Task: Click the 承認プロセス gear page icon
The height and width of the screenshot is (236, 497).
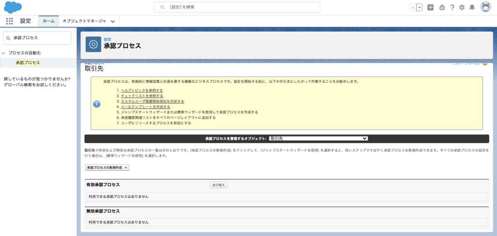Action: coord(94,44)
